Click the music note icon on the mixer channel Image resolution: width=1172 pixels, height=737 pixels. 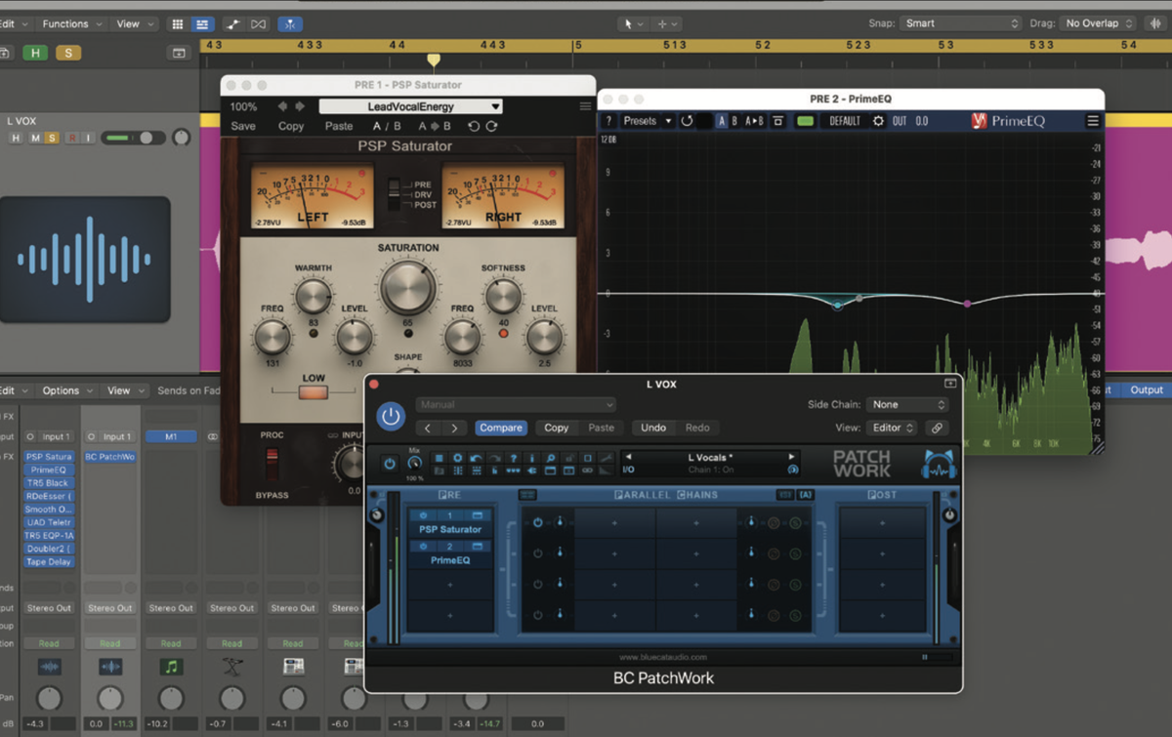click(171, 667)
